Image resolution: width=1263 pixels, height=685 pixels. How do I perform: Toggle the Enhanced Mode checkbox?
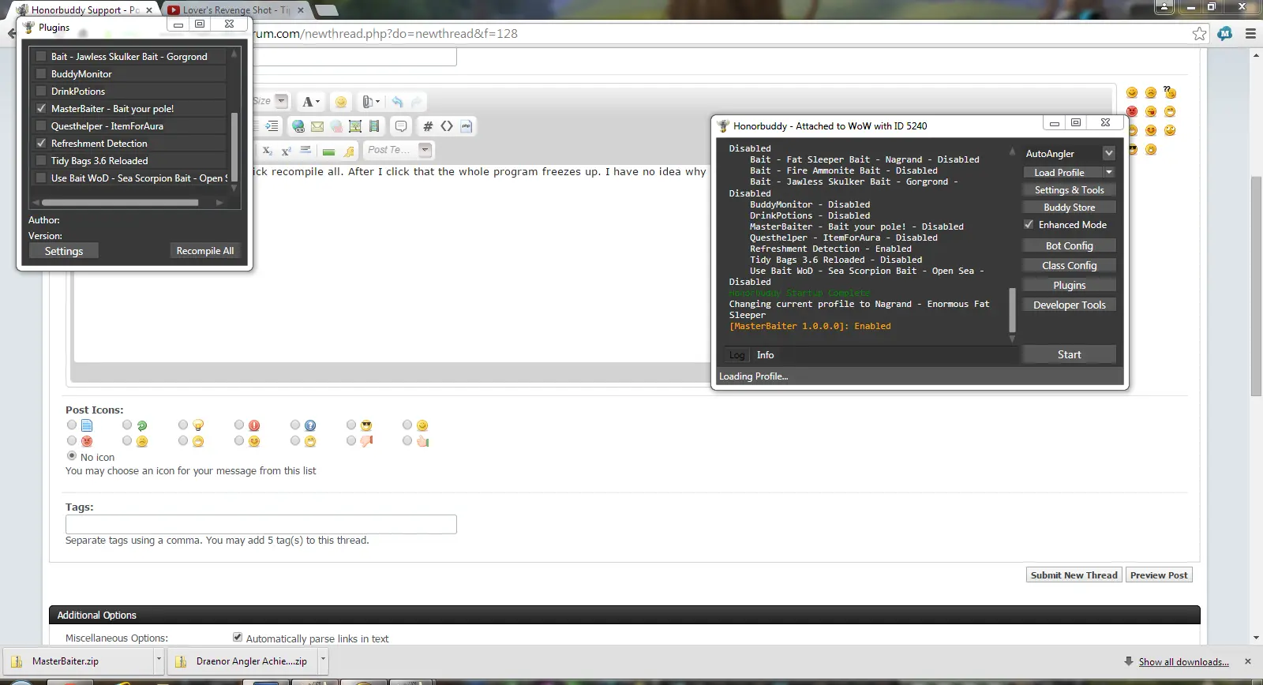pyautogui.click(x=1029, y=225)
